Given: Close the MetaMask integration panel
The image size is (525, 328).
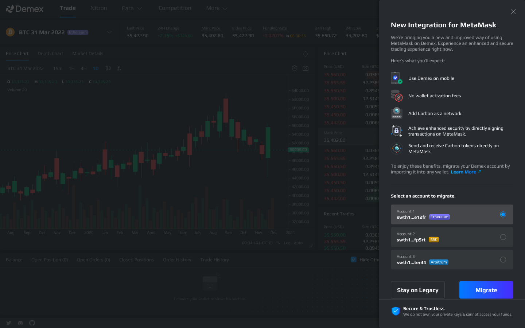Looking at the screenshot, I should [513, 12].
